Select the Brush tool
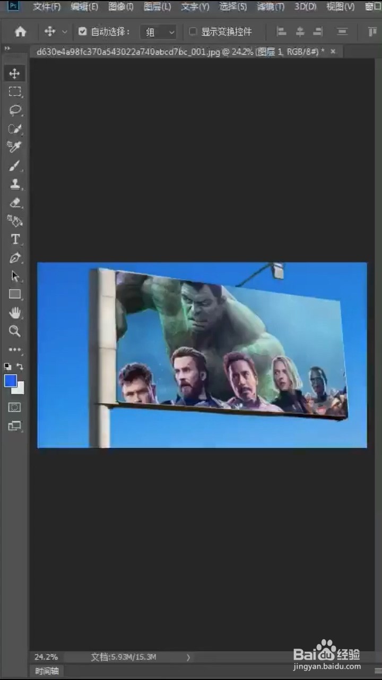Viewport: 382px width, 680px height. [x=14, y=166]
